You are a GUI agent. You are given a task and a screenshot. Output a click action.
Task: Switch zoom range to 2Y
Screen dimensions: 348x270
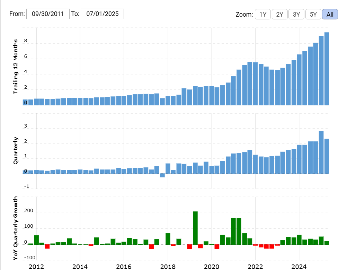[x=279, y=15]
